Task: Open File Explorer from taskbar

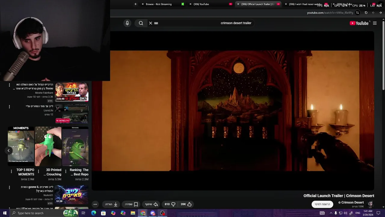Action: [133, 213]
